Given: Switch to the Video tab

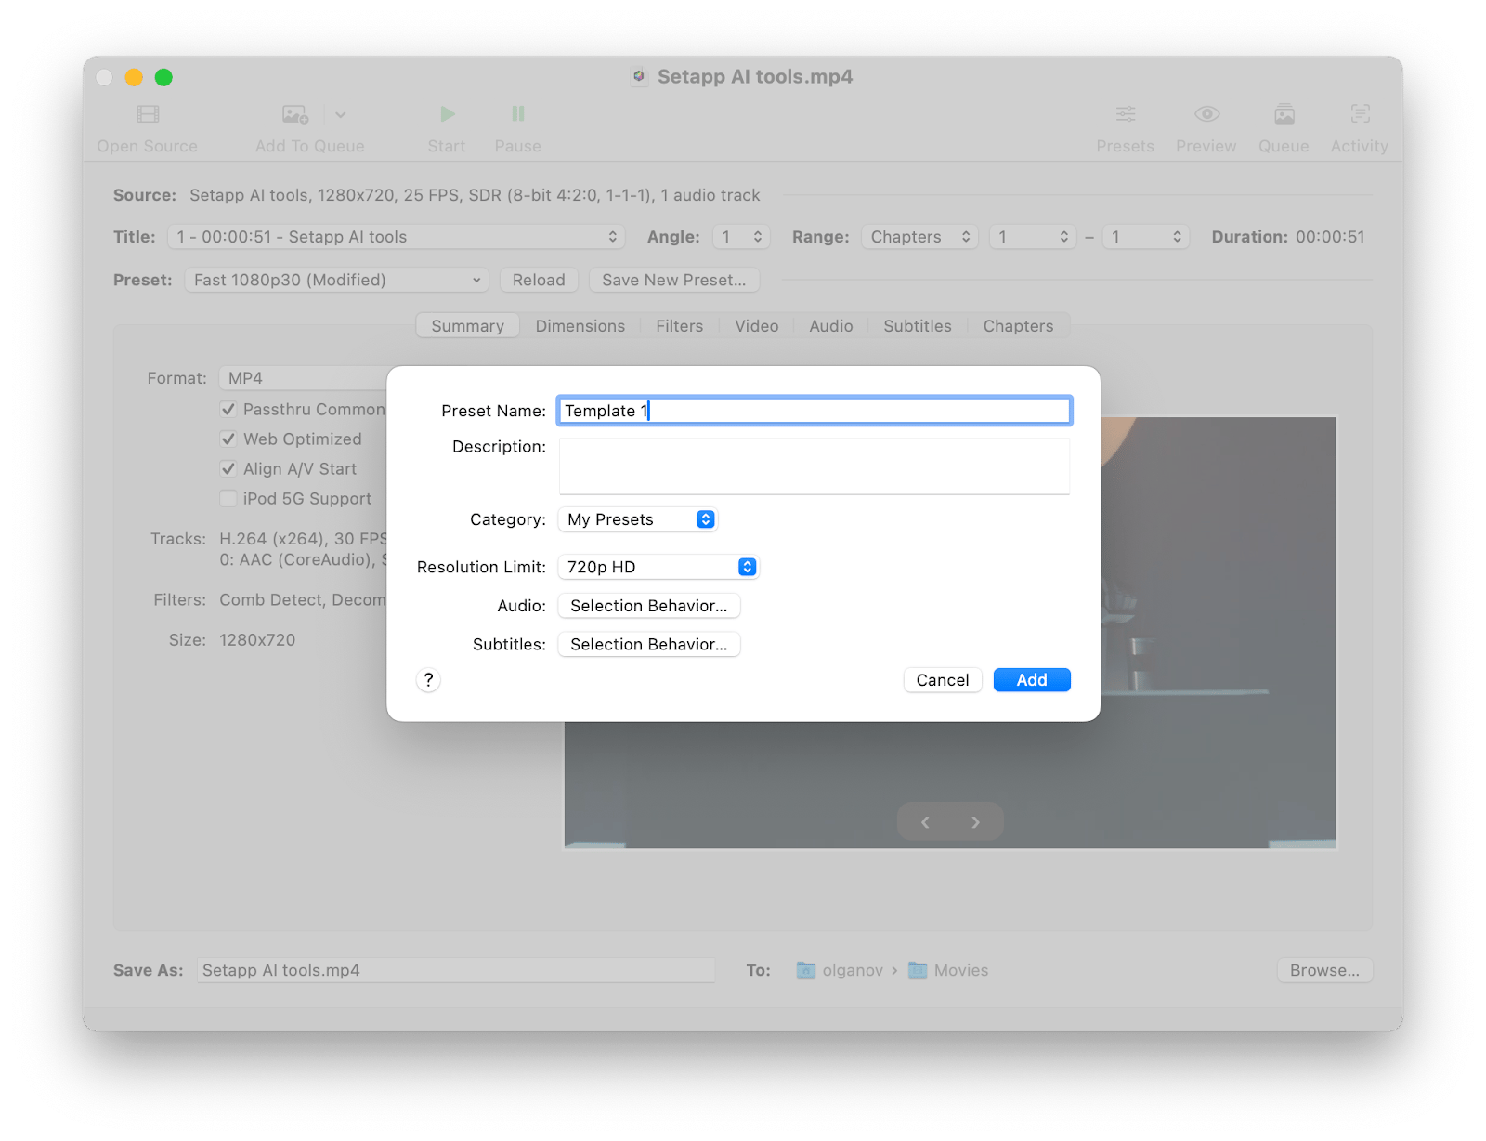Looking at the screenshot, I should pos(755,325).
